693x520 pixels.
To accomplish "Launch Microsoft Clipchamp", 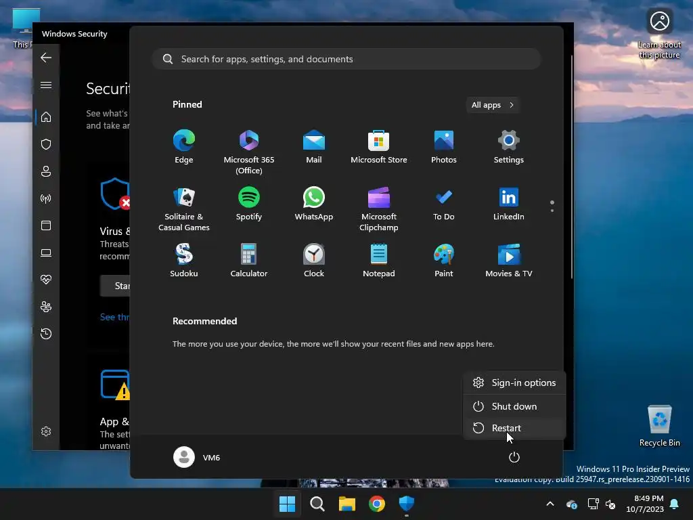I will coord(379,209).
